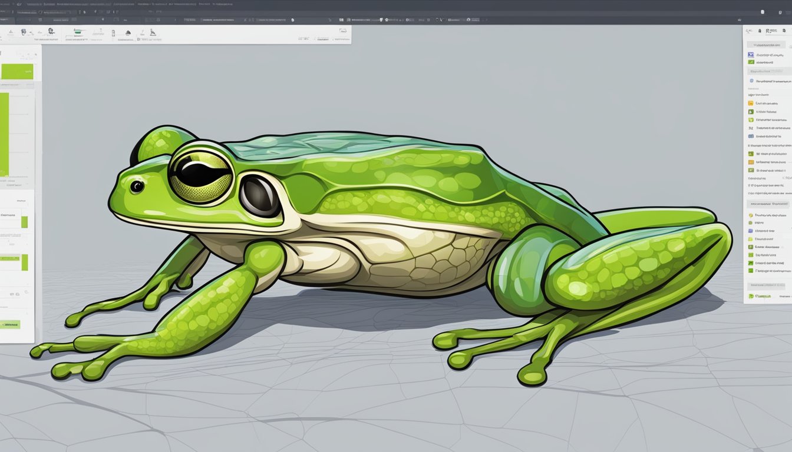Click the top green button in left panel
792x452 pixels.
coord(16,71)
